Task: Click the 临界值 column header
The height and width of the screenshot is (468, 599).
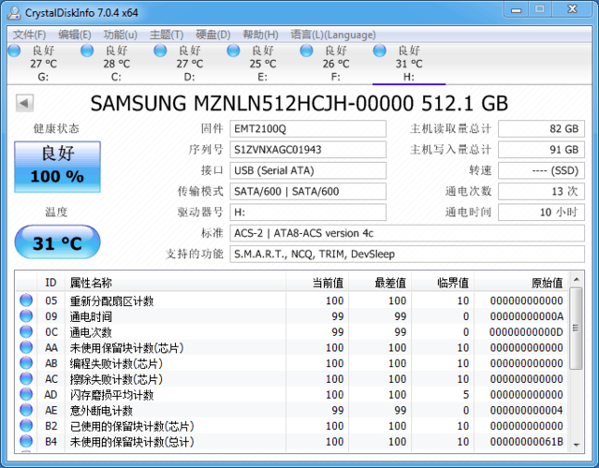Action: (443, 283)
